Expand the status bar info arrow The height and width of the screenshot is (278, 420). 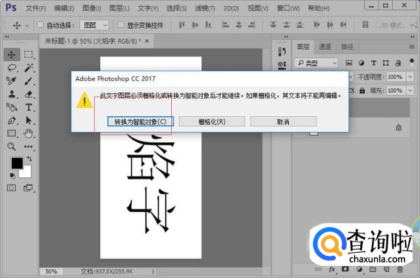click(x=153, y=272)
